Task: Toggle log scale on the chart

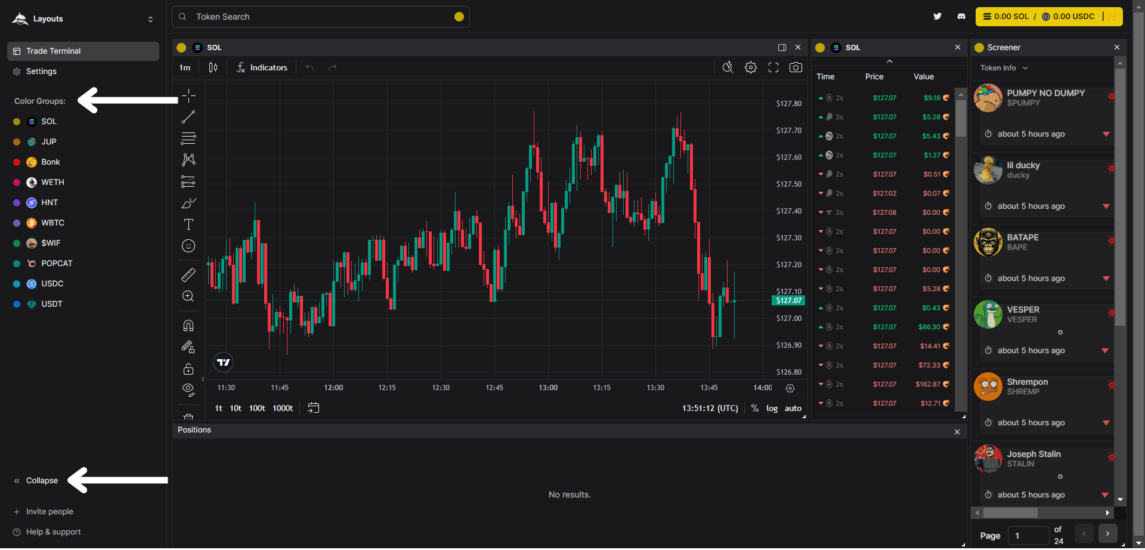Action: click(772, 409)
